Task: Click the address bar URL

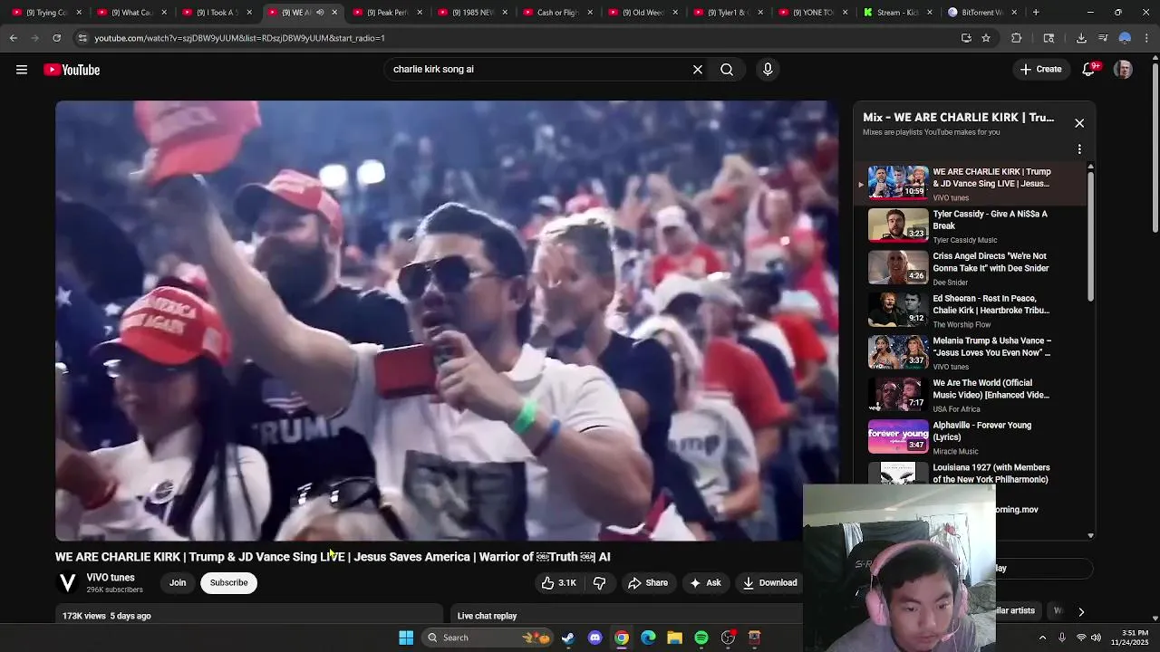Action: click(239, 38)
